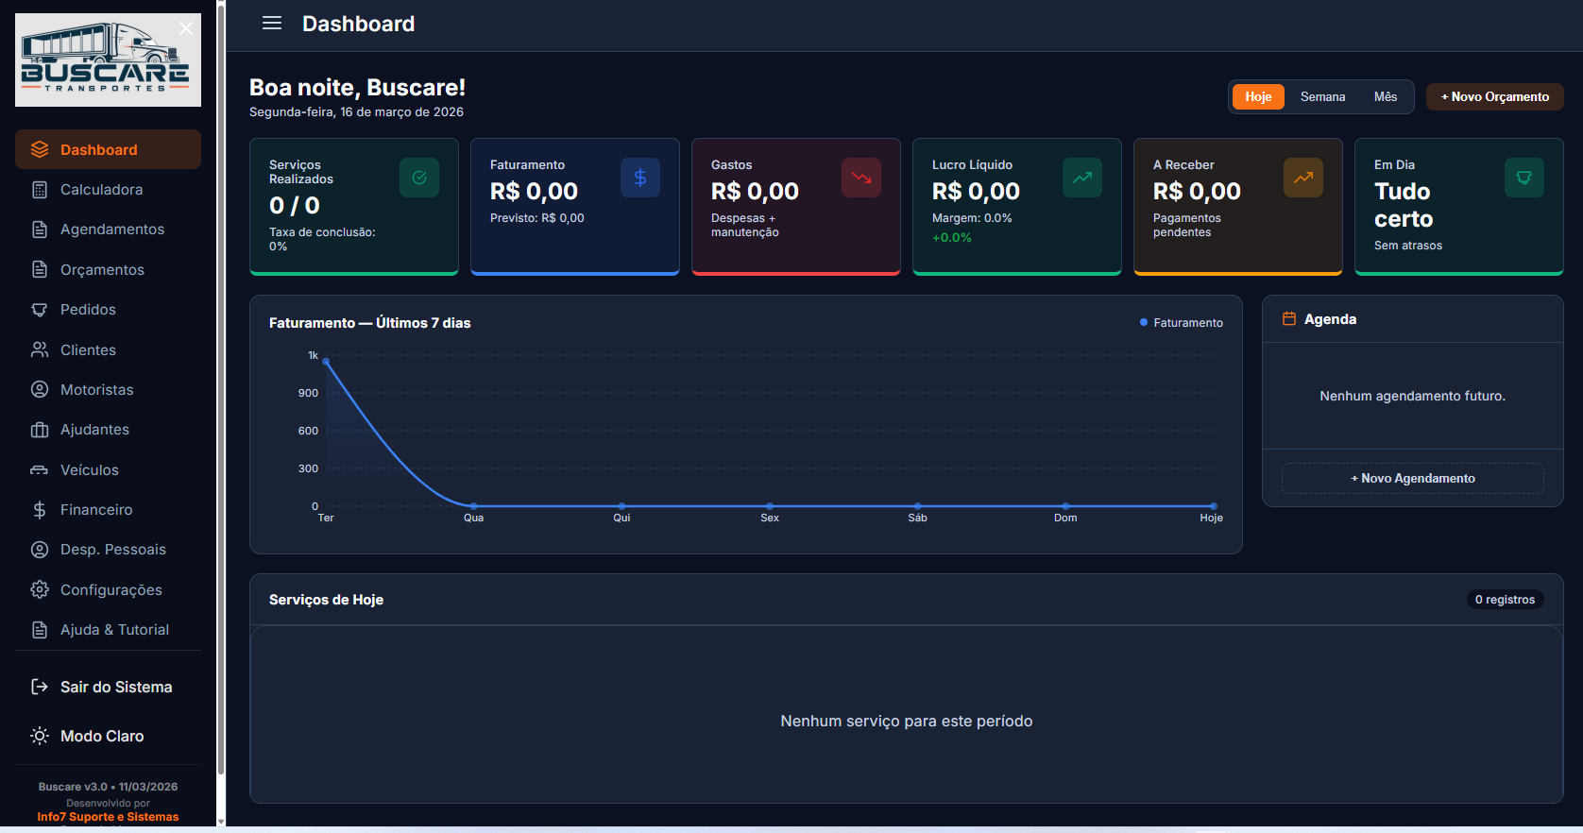This screenshot has width=1583, height=833.
Task: Click the Agenda calendar icon
Action: [x=1288, y=319]
